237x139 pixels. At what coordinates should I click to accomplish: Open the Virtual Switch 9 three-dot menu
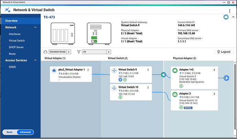(x=148, y=70)
